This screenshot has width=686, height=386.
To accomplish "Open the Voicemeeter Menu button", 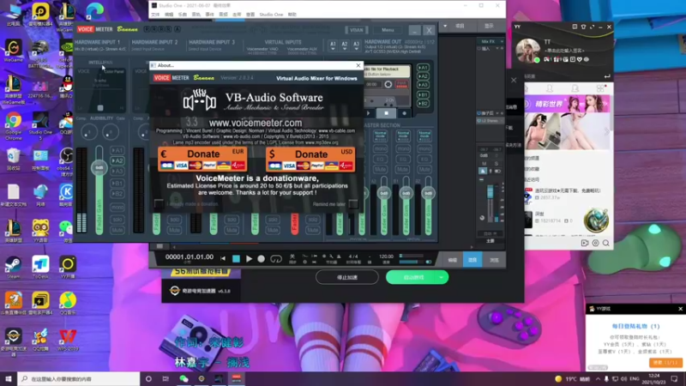I will [x=388, y=30].
